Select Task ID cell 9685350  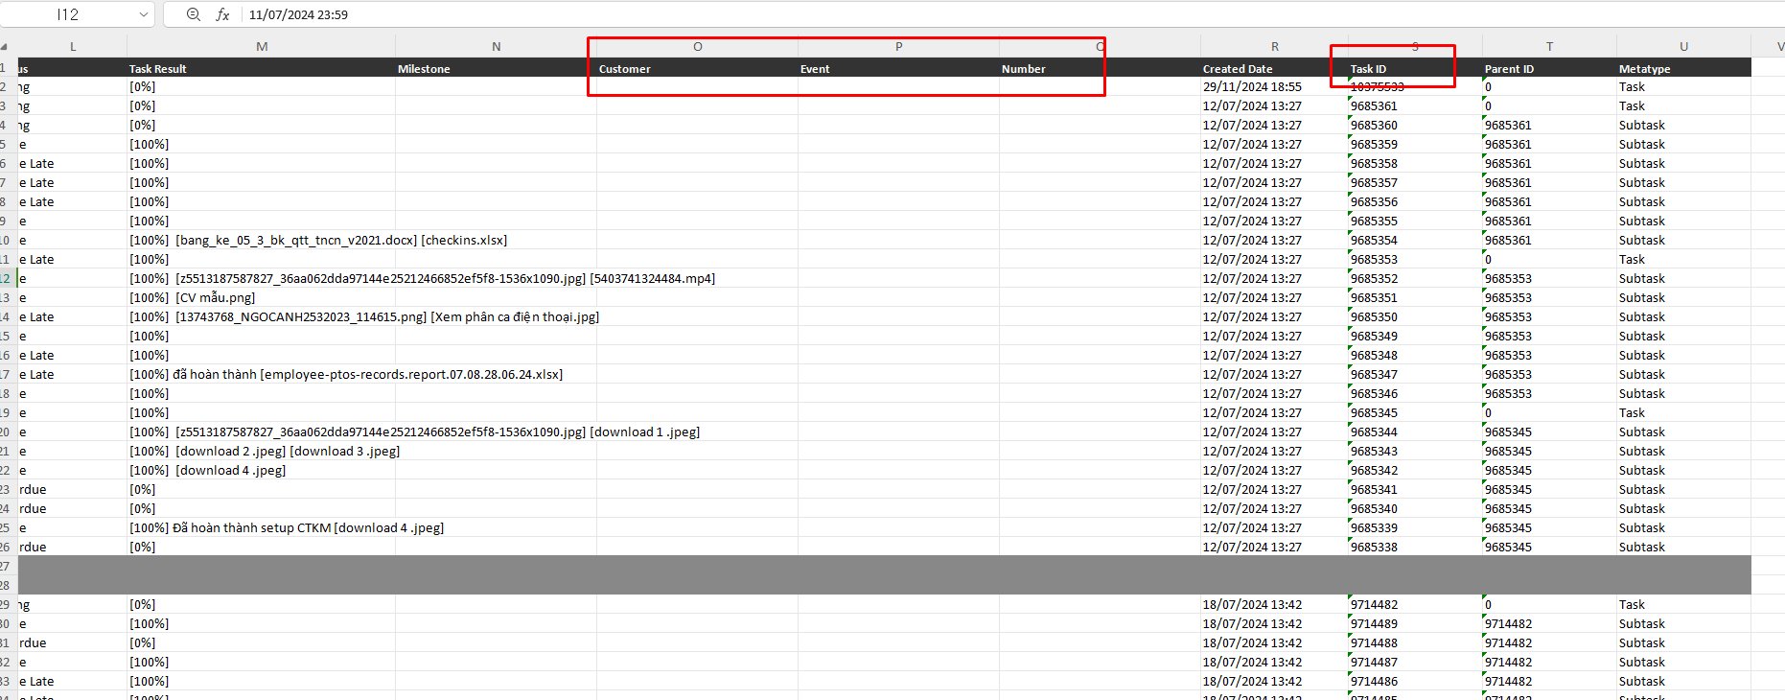(x=1416, y=316)
